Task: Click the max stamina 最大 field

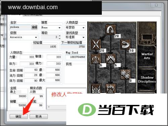Action: pyautogui.click(x=53, y=80)
